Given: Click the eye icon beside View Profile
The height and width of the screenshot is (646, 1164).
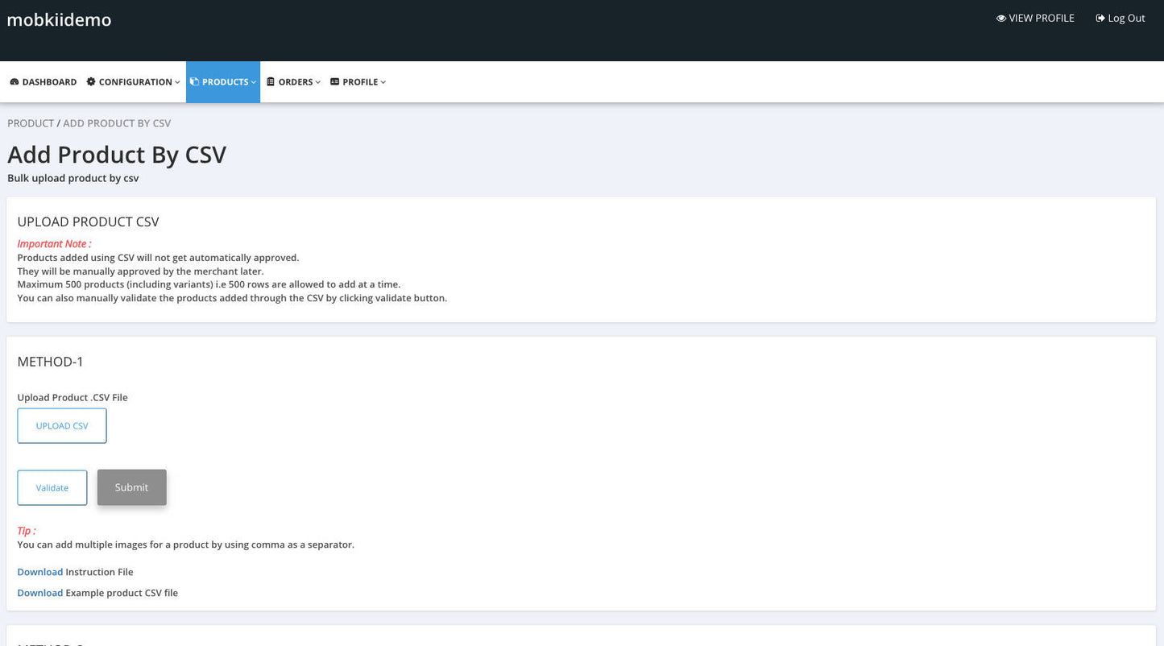Looking at the screenshot, I should (1000, 19).
